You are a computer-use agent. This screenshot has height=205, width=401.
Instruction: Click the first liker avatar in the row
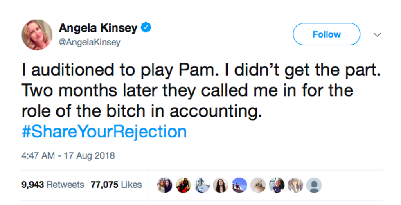pos(164,185)
